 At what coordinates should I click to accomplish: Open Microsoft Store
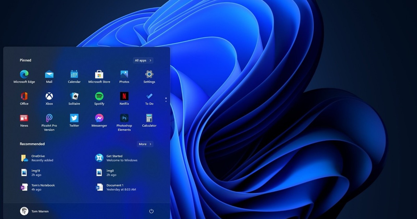click(x=99, y=77)
